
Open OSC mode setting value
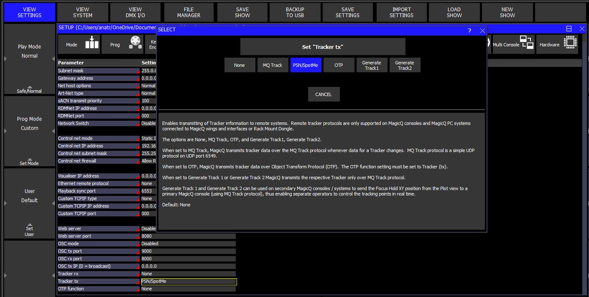(x=188, y=244)
